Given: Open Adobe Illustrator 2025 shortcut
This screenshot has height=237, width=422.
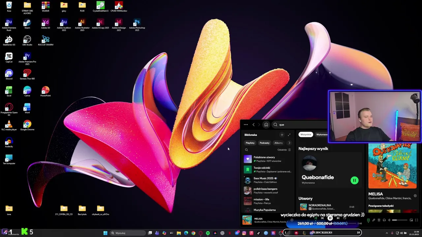Looking at the screenshot, I should pyautogui.click(x=82, y=25).
